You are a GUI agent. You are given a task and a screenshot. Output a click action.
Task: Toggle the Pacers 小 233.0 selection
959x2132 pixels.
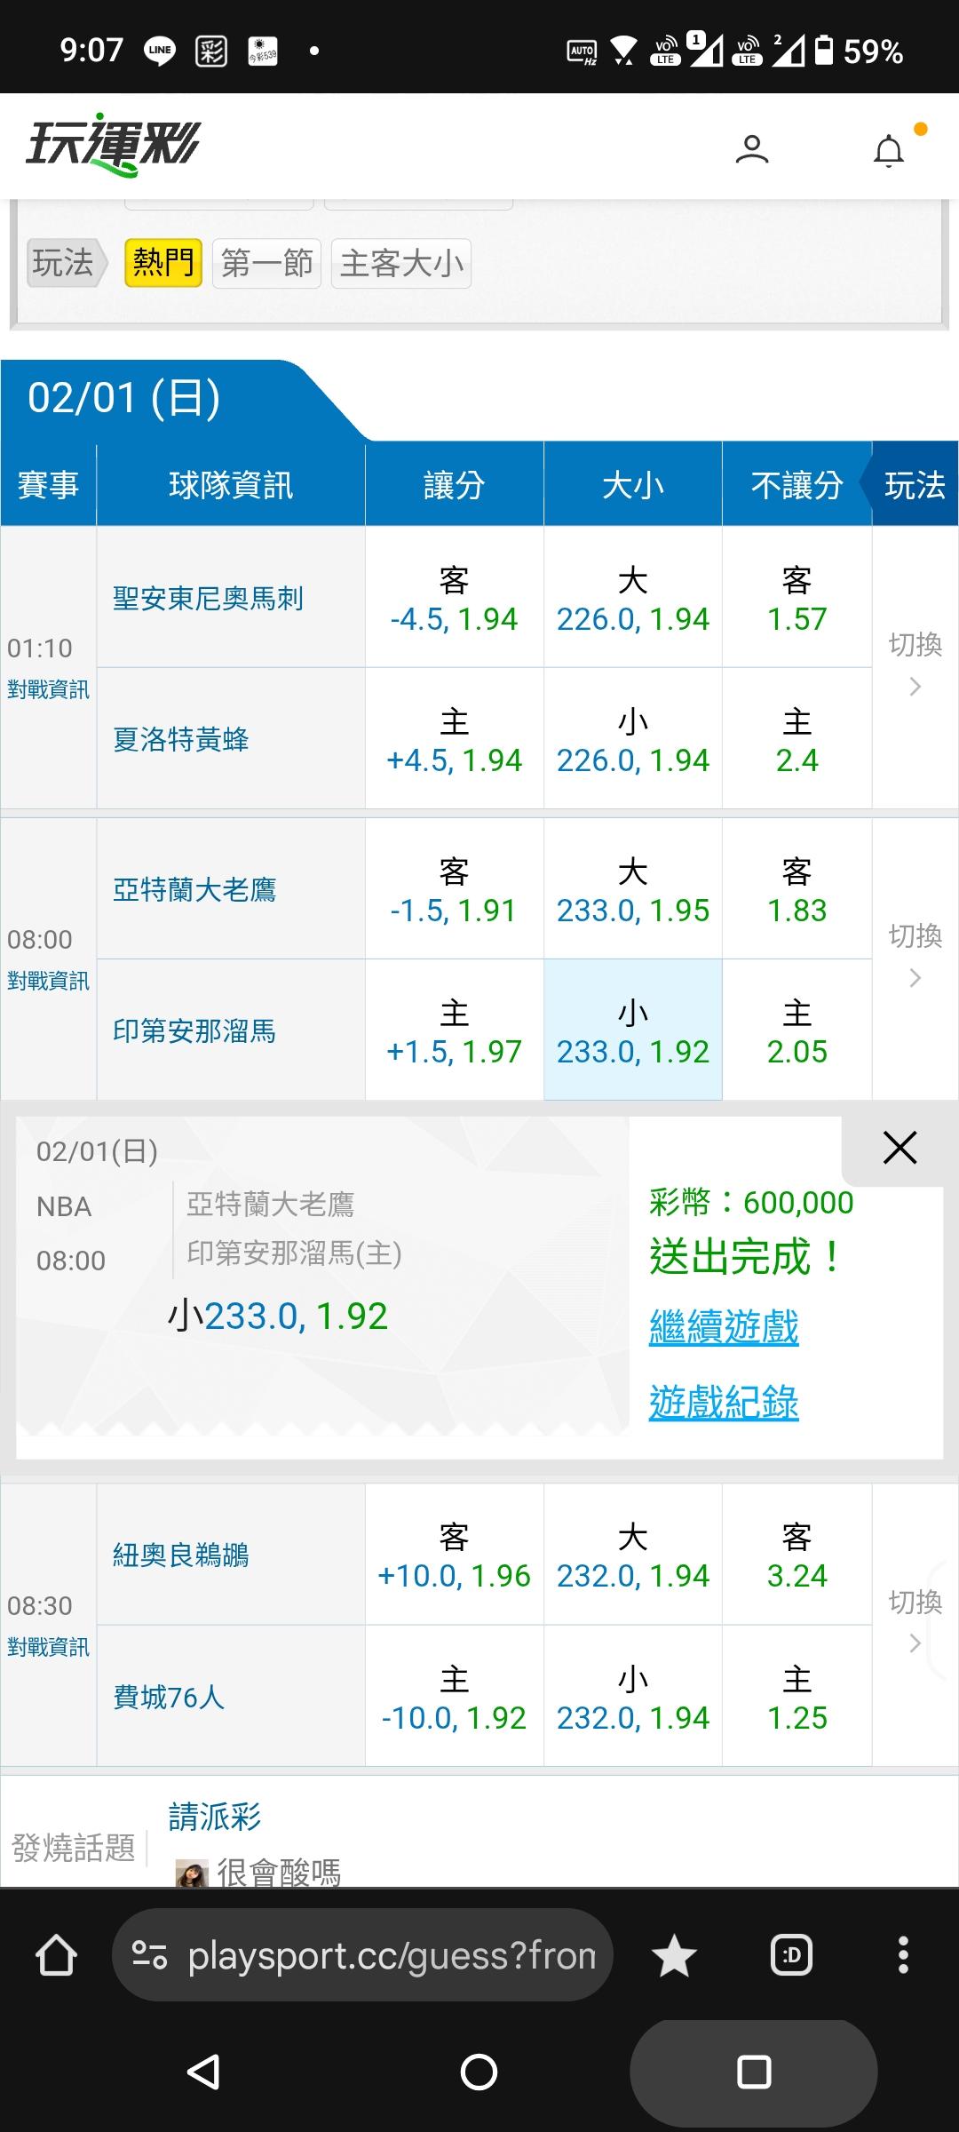(632, 1030)
